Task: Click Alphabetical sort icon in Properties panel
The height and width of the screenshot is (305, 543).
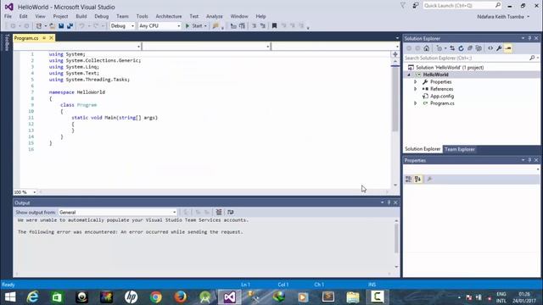Action: pos(417,179)
